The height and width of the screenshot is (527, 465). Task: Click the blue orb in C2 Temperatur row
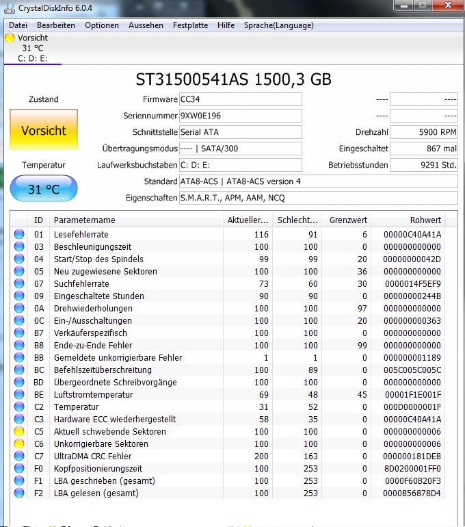pyautogui.click(x=19, y=407)
